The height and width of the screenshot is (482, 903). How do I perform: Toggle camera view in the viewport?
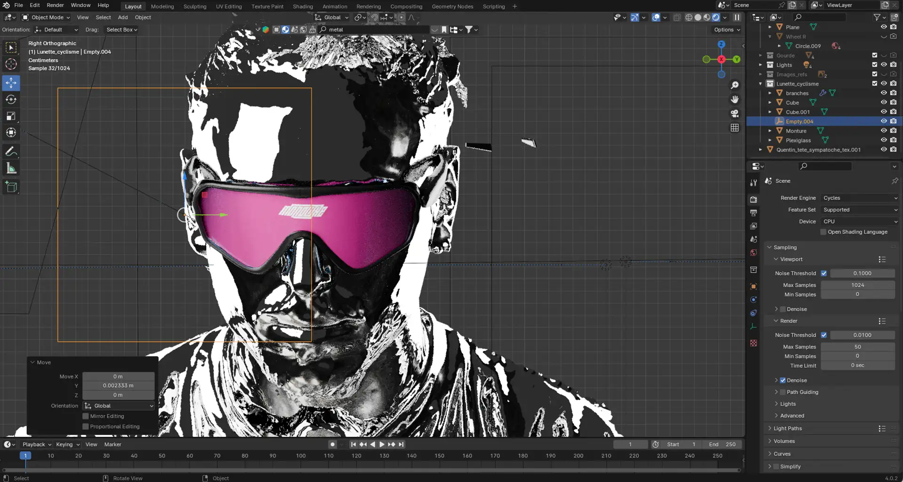point(735,114)
